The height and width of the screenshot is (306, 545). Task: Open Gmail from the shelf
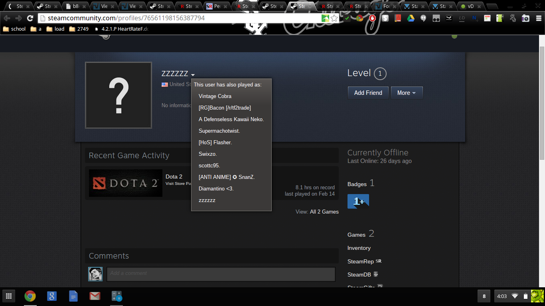95,296
